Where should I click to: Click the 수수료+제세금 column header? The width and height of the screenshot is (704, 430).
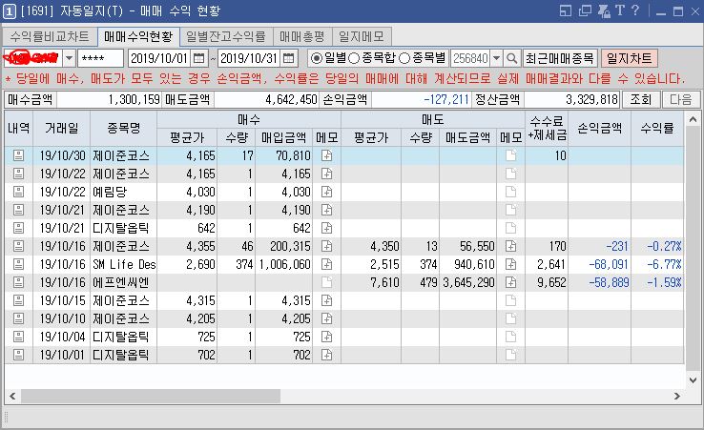pos(547,129)
